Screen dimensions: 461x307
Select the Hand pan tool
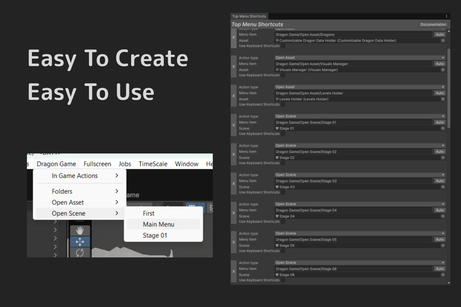click(80, 230)
